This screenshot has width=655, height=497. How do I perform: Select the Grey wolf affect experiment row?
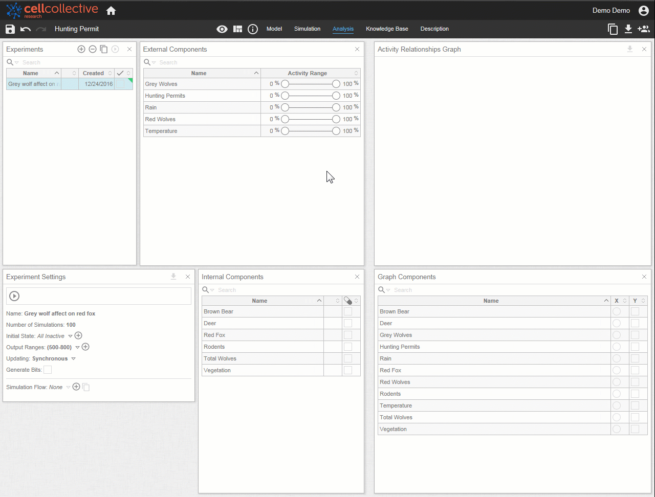click(70, 84)
